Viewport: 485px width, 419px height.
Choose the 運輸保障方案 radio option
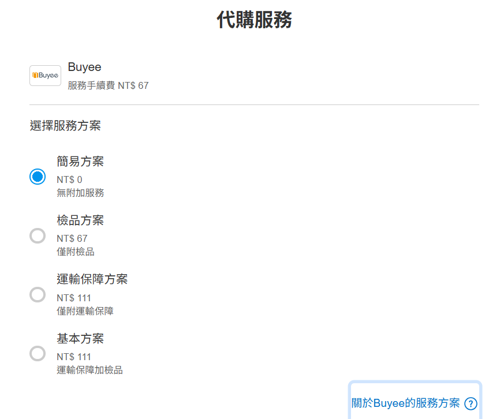(38, 294)
